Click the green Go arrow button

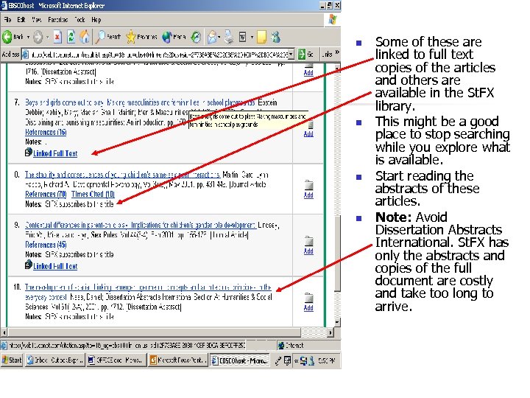302,54
